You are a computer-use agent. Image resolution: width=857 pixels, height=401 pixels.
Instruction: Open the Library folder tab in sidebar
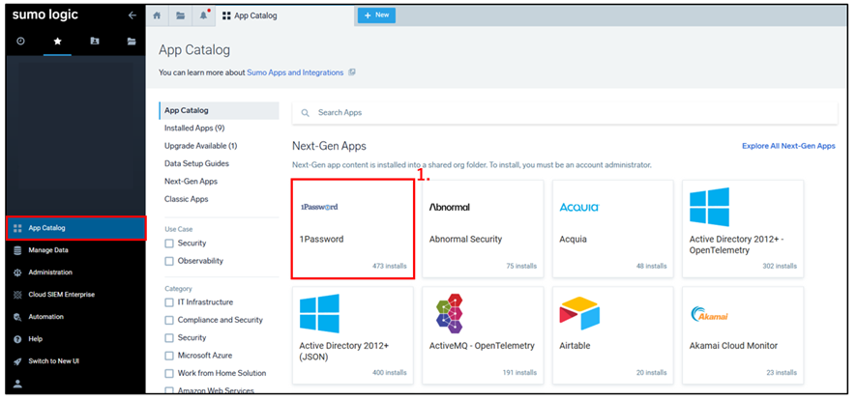[x=132, y=41]
